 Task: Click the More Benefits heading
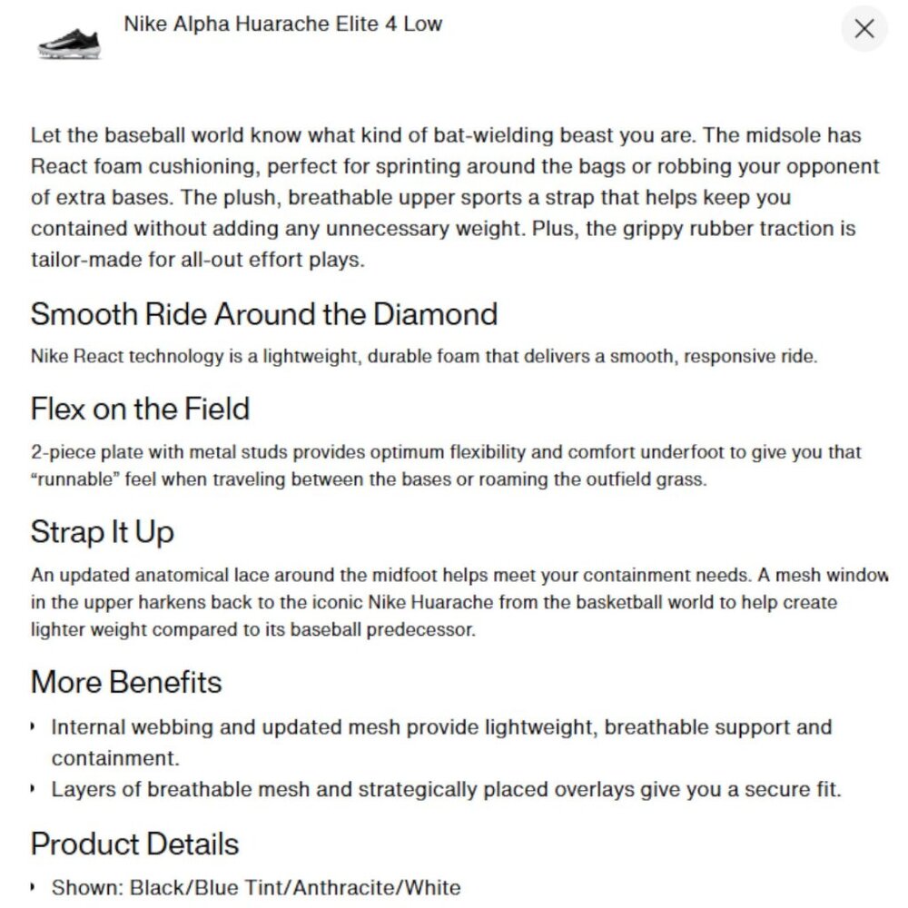pyautogui.click(x=126, y=682)
